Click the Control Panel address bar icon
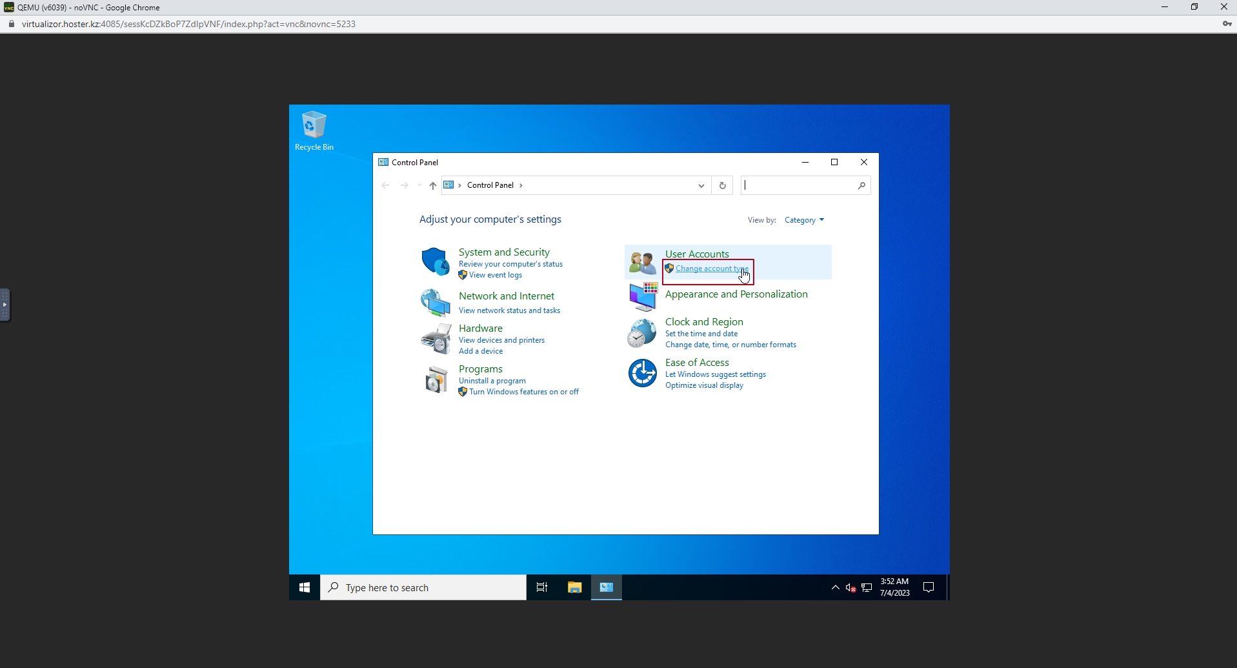1237x668 pixels. [449, 185]
